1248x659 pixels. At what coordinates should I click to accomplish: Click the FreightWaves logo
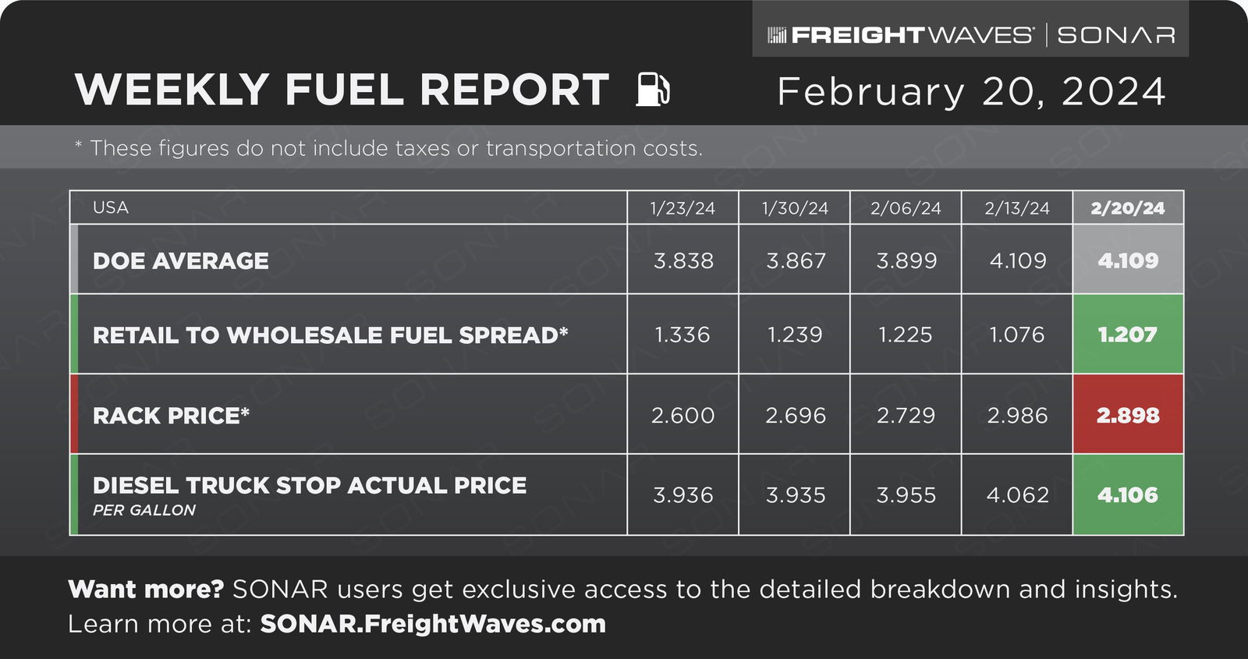tap(901, 35)
